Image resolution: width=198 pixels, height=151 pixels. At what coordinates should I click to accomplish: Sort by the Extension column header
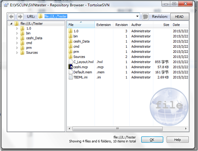click(104, 25)
